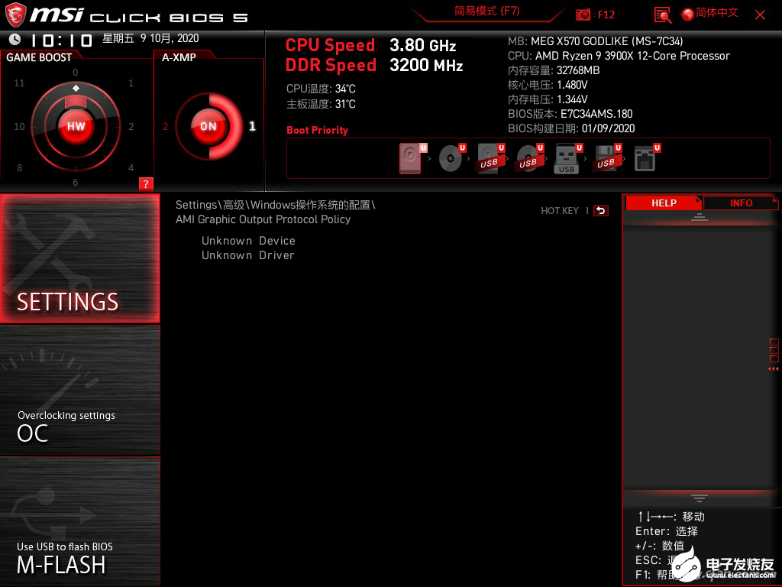
Task: Select the network boot priority icon
Action: 647,158
